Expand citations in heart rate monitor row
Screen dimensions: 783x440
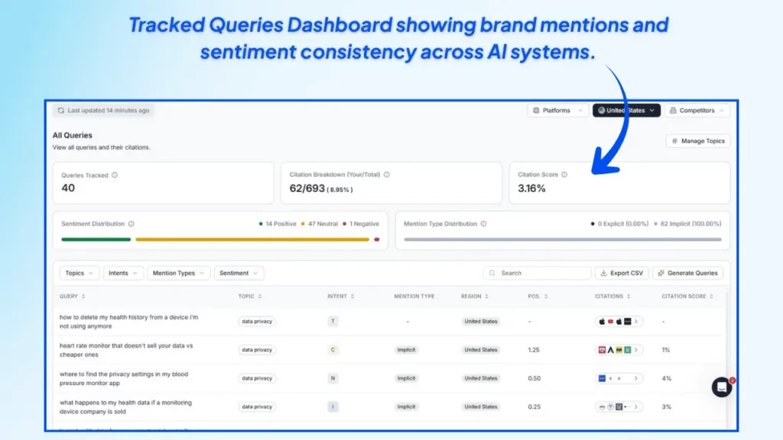[x=636, y=350]
